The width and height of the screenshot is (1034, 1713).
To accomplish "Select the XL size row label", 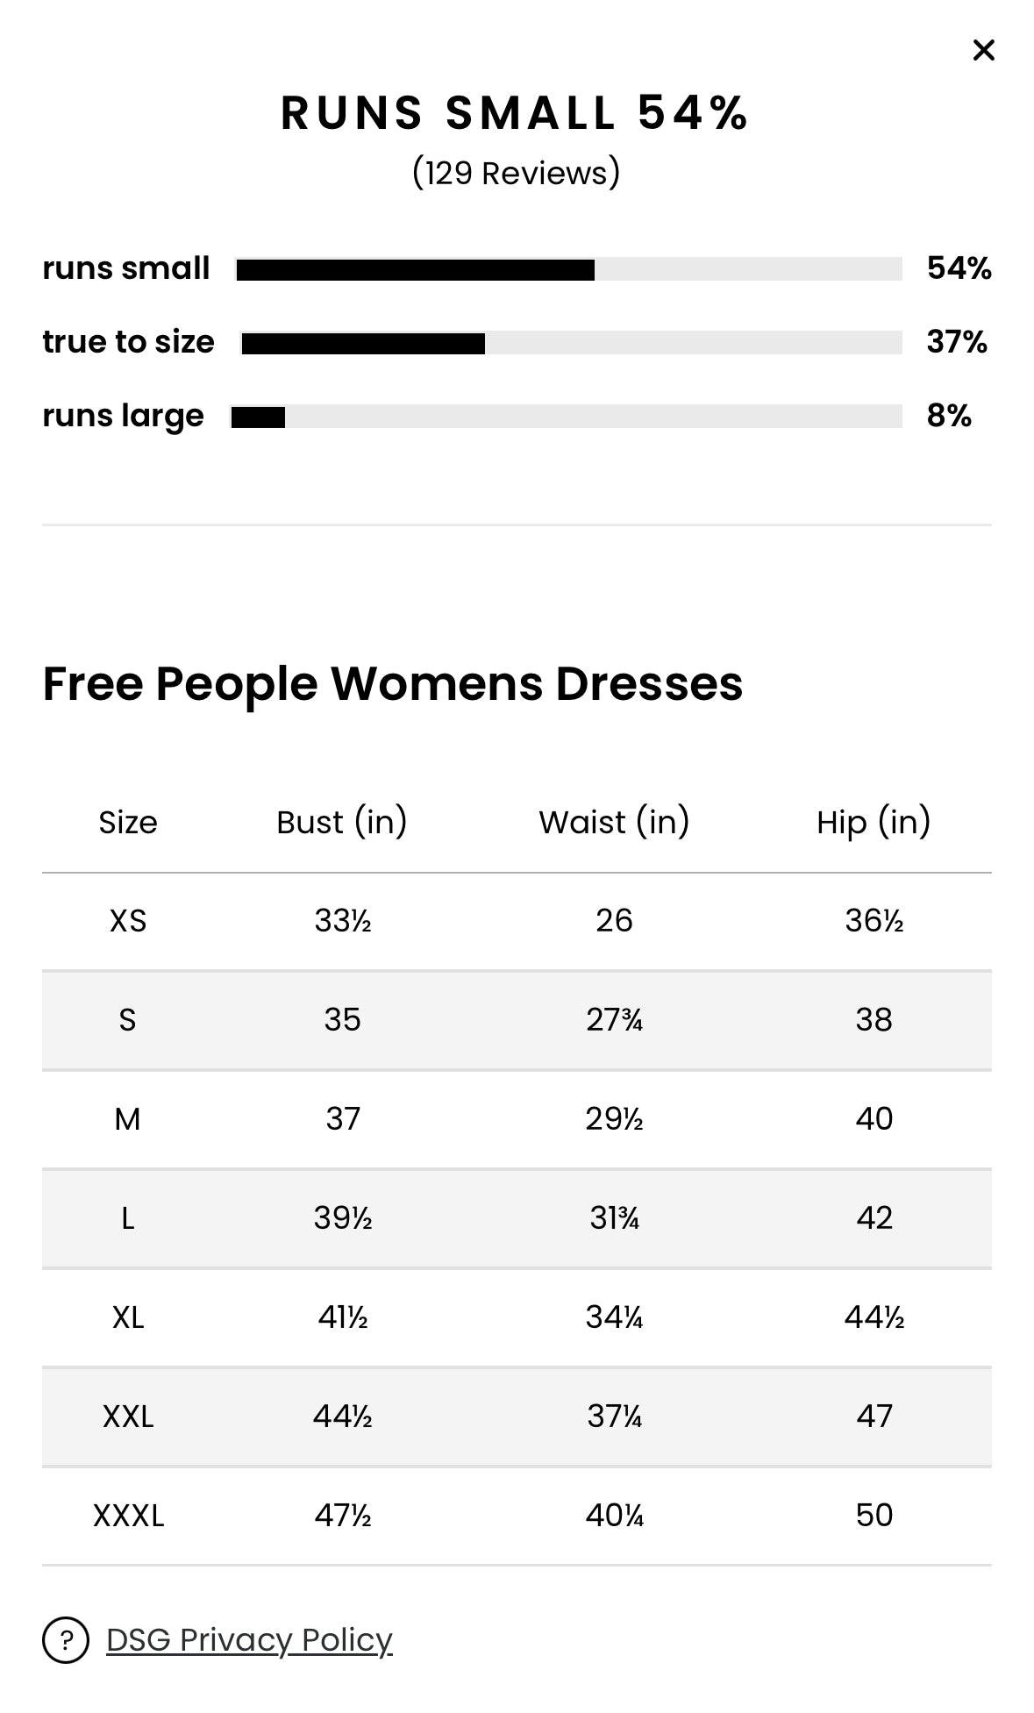I will tap(128, 1317).
